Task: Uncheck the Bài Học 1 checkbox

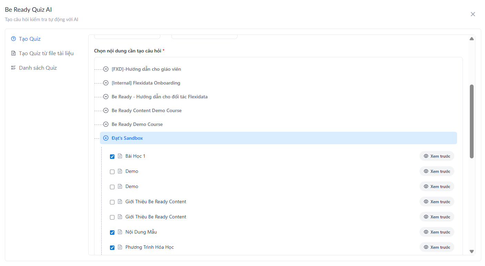Action: click(112, 157)
